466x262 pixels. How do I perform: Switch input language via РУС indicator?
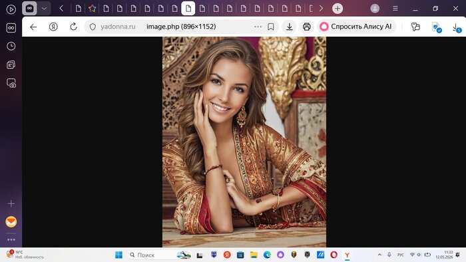(401, 255)
